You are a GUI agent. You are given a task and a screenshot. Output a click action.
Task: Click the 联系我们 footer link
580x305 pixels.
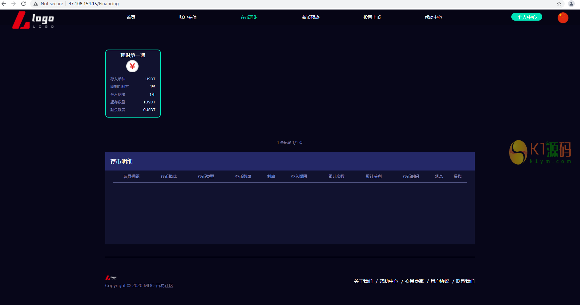465,281
